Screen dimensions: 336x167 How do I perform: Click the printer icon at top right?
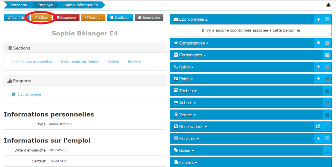[328, 5]
